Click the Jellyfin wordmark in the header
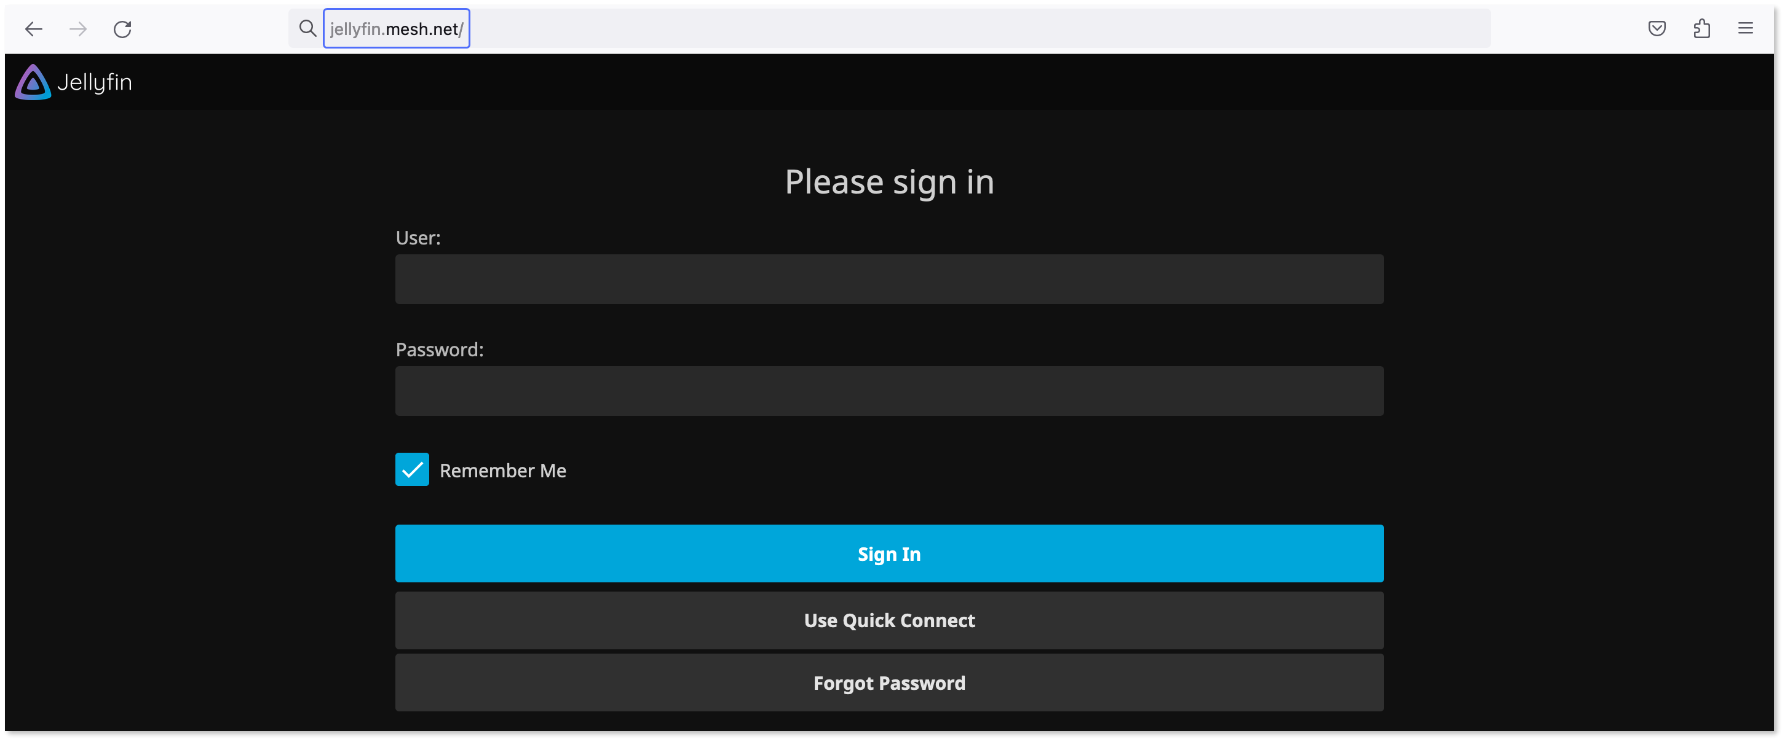Image resolution: width=1782 pixels, height=739 pixels. (95, 82)
